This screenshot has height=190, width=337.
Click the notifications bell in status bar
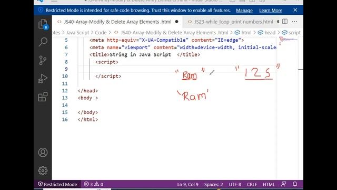(x=295, y=184)
